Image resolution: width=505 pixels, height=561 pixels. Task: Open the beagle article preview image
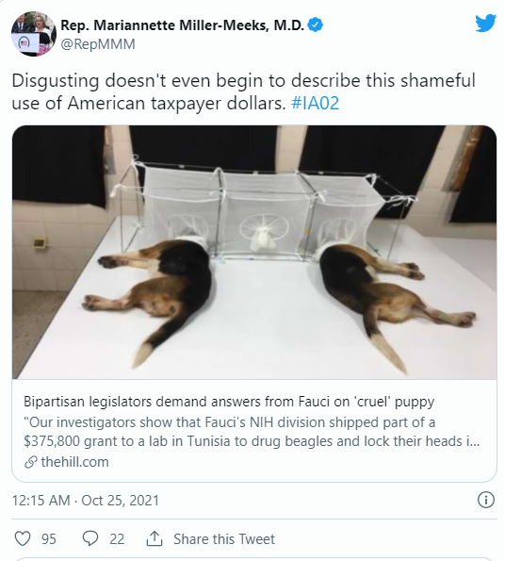(254, 252)
